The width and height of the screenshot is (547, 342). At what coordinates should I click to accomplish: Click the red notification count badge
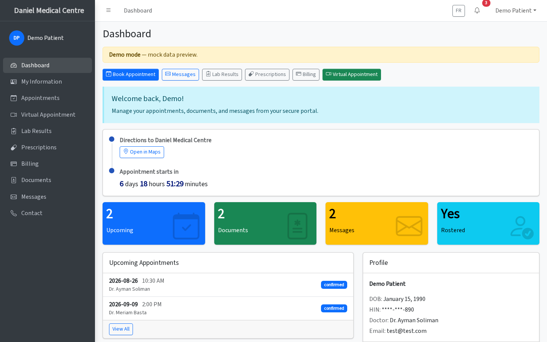486,3
